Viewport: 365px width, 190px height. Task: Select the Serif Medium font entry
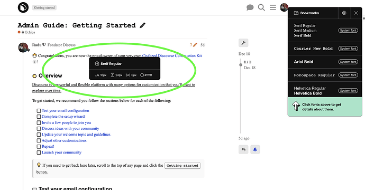(x=305, y=31)
